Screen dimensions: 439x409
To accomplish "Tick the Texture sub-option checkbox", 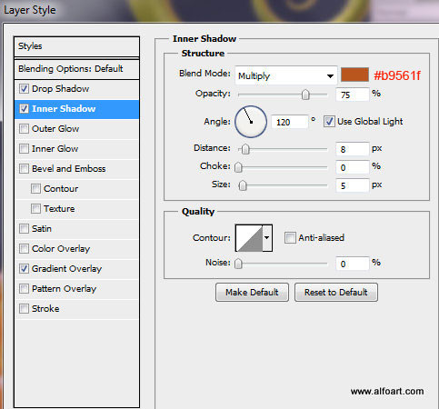I will pos(35,209).
